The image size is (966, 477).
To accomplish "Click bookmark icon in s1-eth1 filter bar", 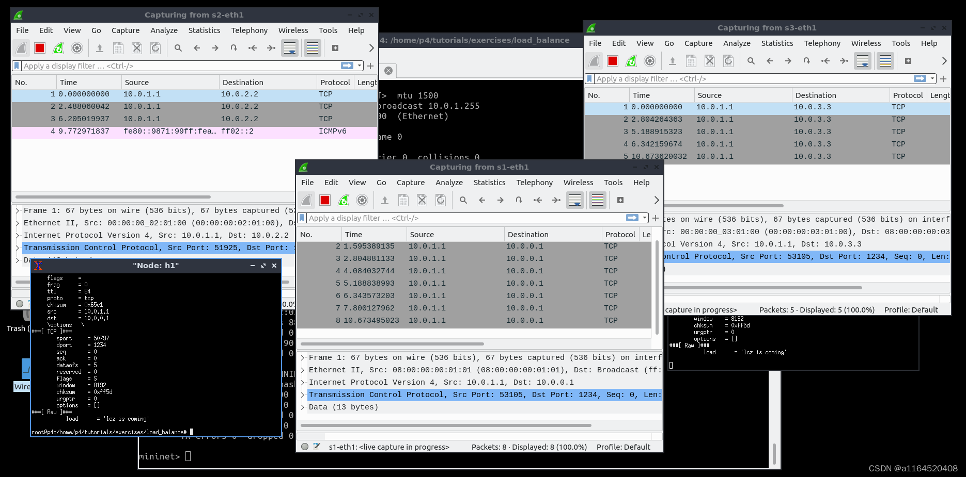I will click(x=302, y=218).
